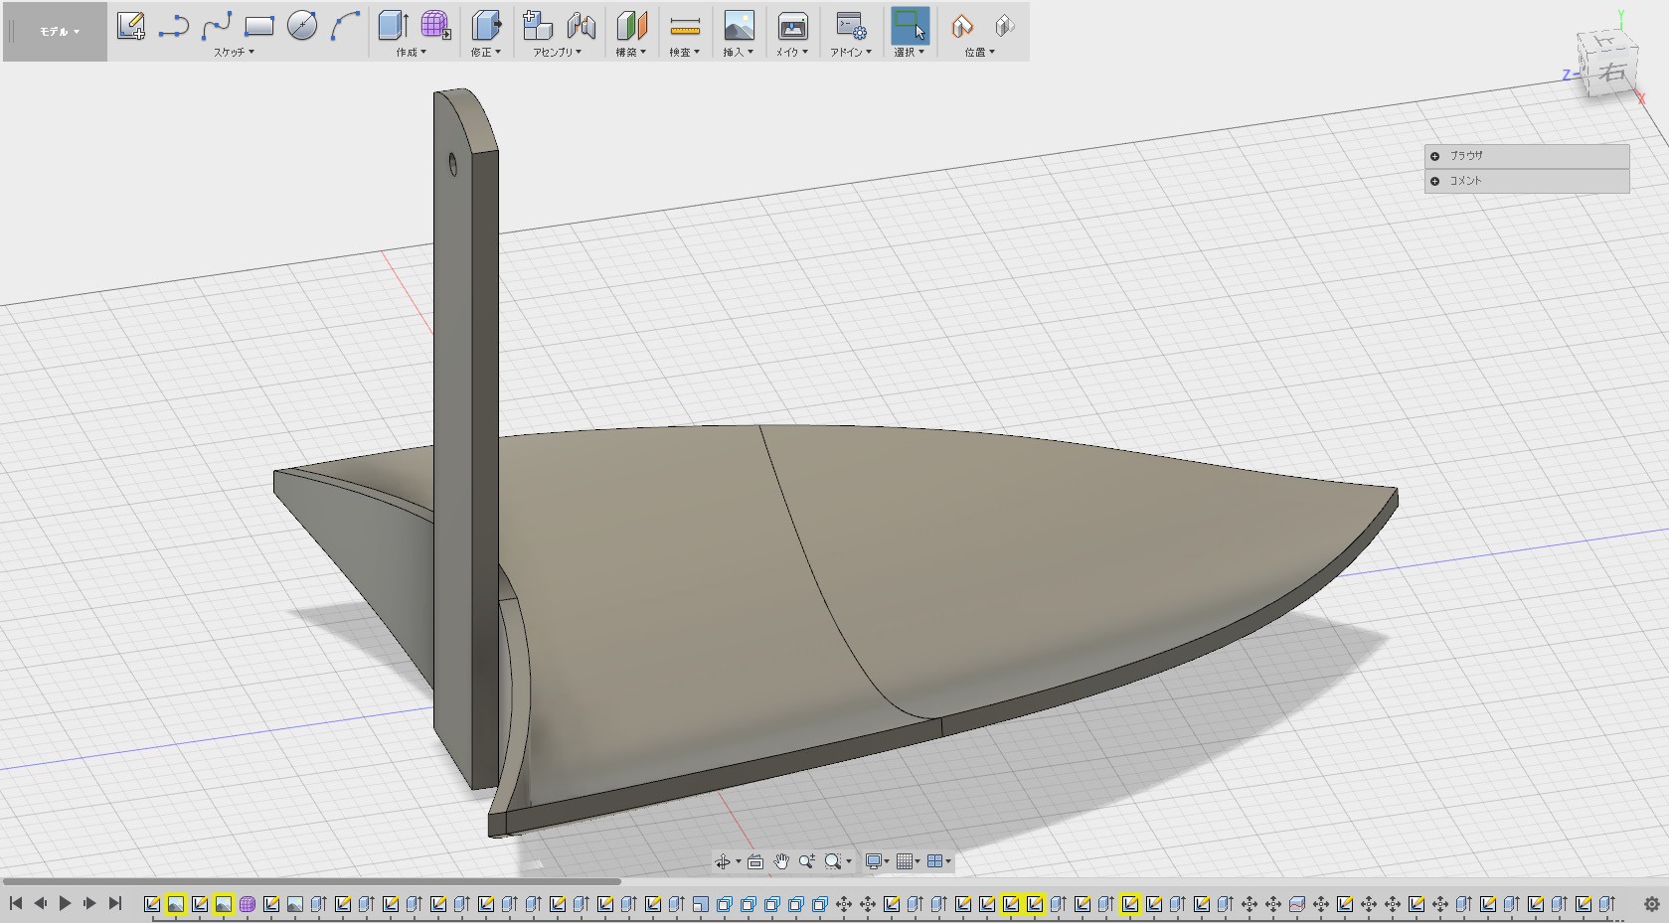Open the アドイン menu dropdown

(x=851, y=52)
